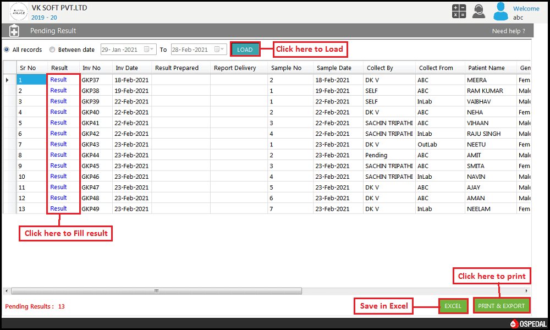This screenshot has width=550, height=330.
Task: Click the Result Prepared column header
Action: [x=181, y=68]
